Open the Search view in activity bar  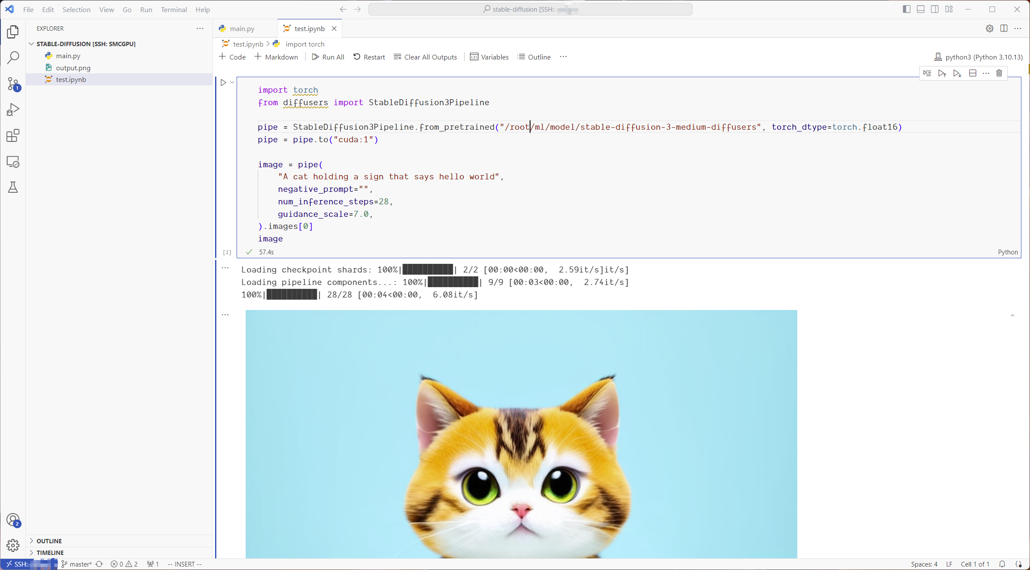13,57
